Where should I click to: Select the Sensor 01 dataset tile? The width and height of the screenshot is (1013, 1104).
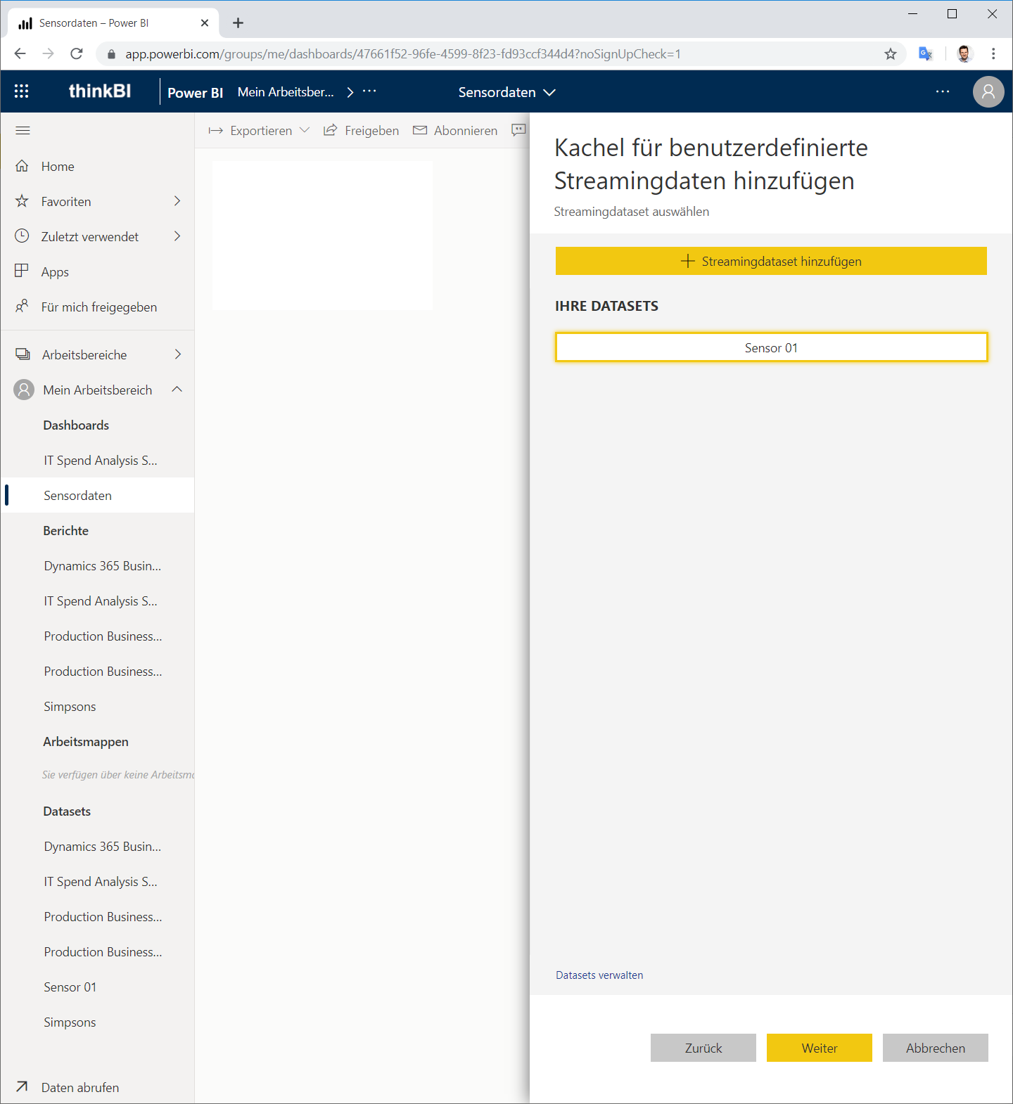[771, 347]
